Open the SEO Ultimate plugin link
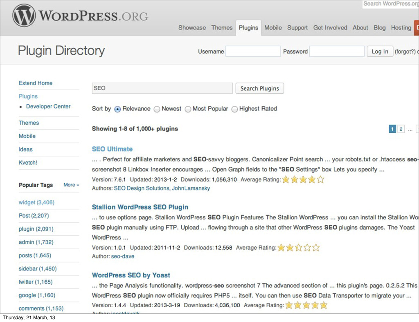 pos(112,149)
